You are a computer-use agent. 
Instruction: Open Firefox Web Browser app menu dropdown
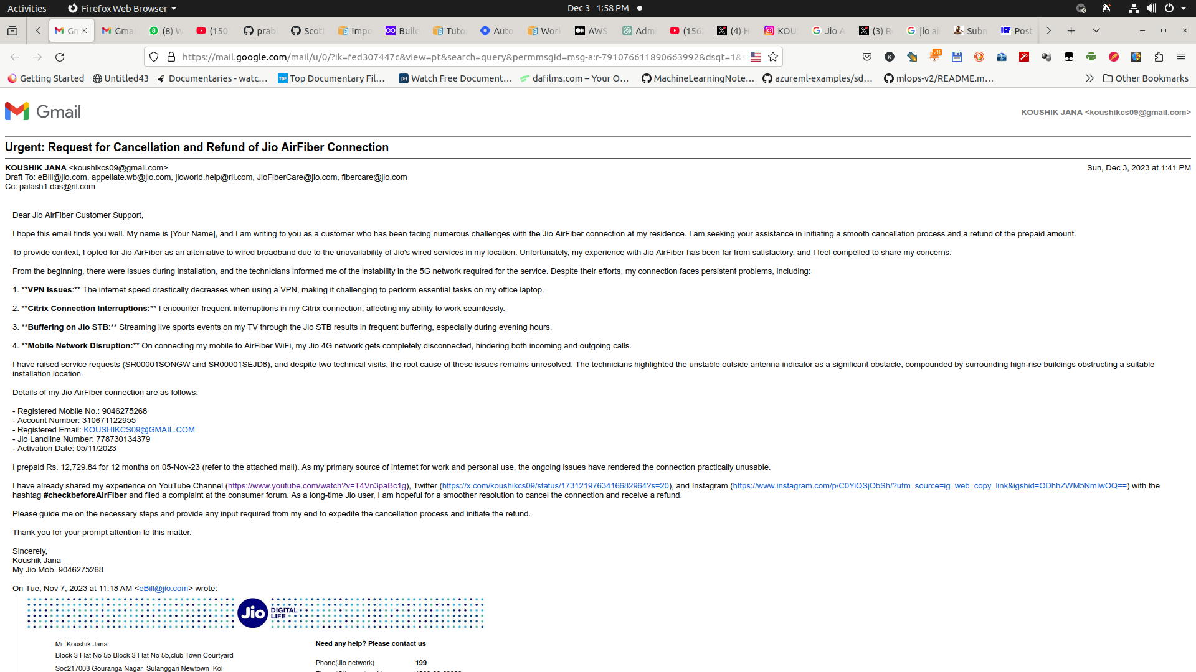(123, 8)
